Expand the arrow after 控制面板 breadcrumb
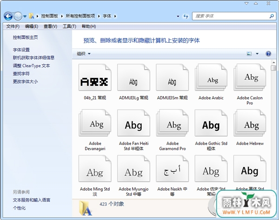The image size is (279, 220). (62, 16)
